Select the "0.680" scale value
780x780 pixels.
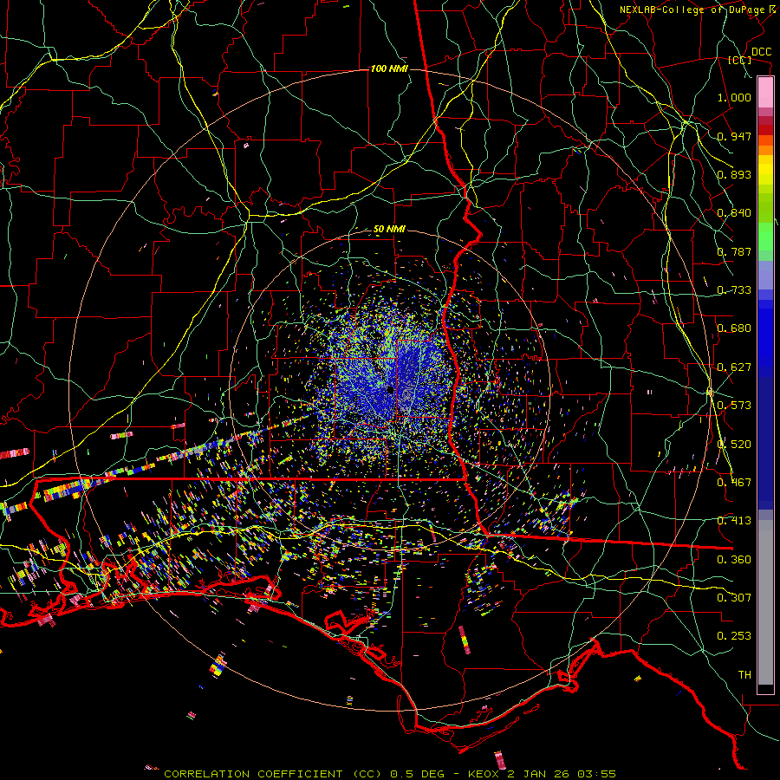(734, 328)
